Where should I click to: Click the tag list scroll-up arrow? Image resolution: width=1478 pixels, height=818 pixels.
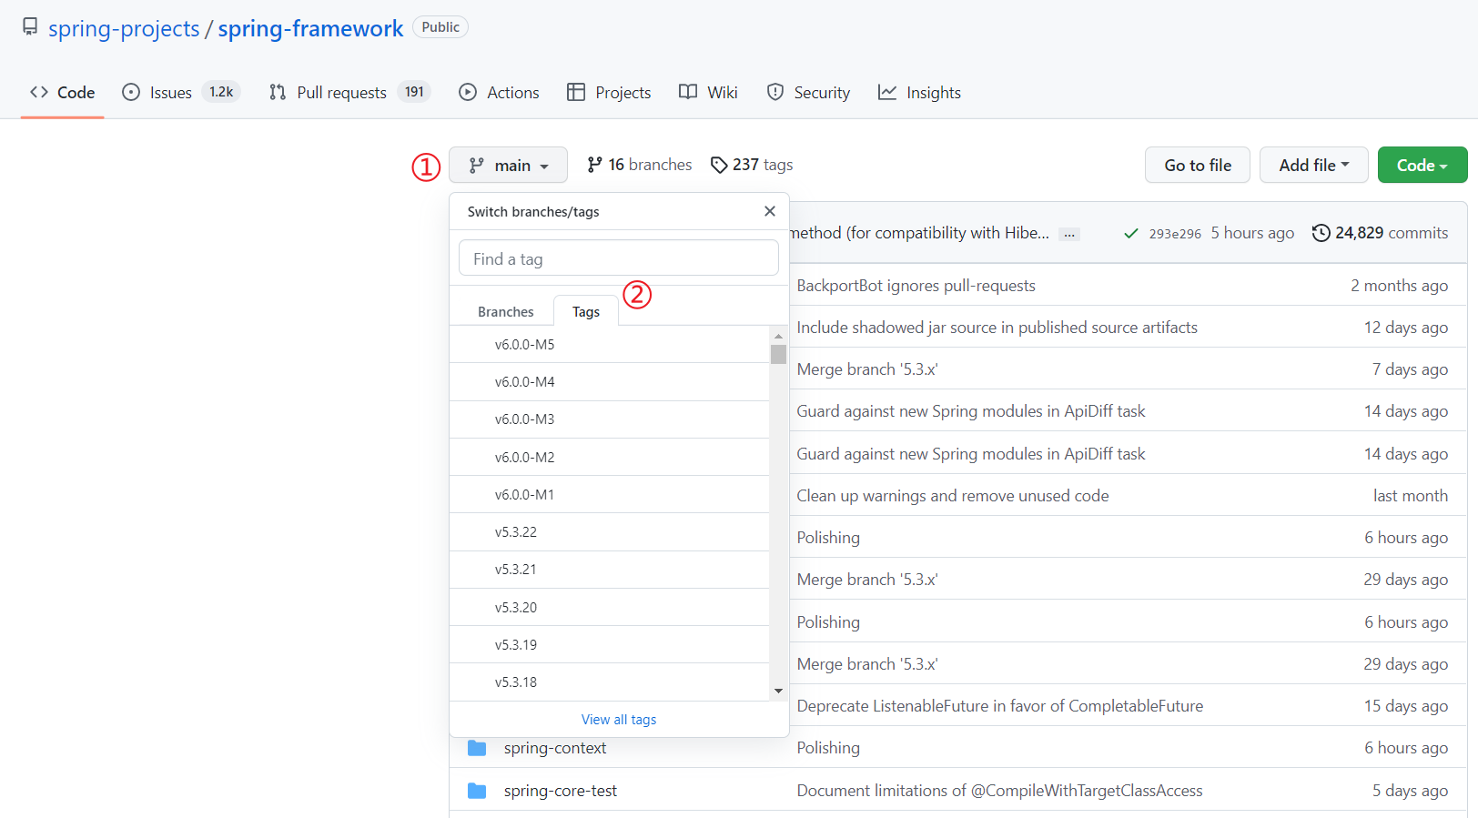click(x=778, y=335)
